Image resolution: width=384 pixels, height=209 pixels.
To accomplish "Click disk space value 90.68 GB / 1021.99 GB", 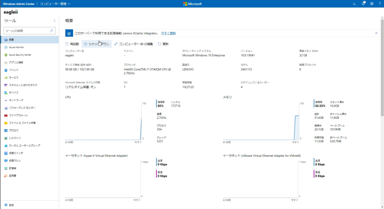I will pyautogui.click(x=79, y=69).
